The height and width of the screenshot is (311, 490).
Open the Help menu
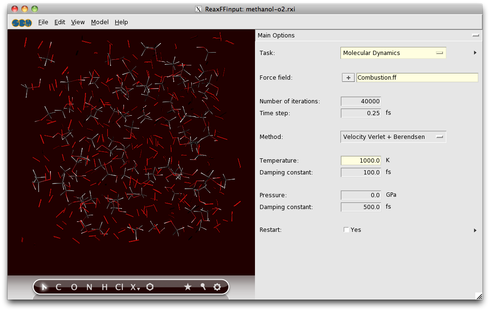(x=121, y=22)
